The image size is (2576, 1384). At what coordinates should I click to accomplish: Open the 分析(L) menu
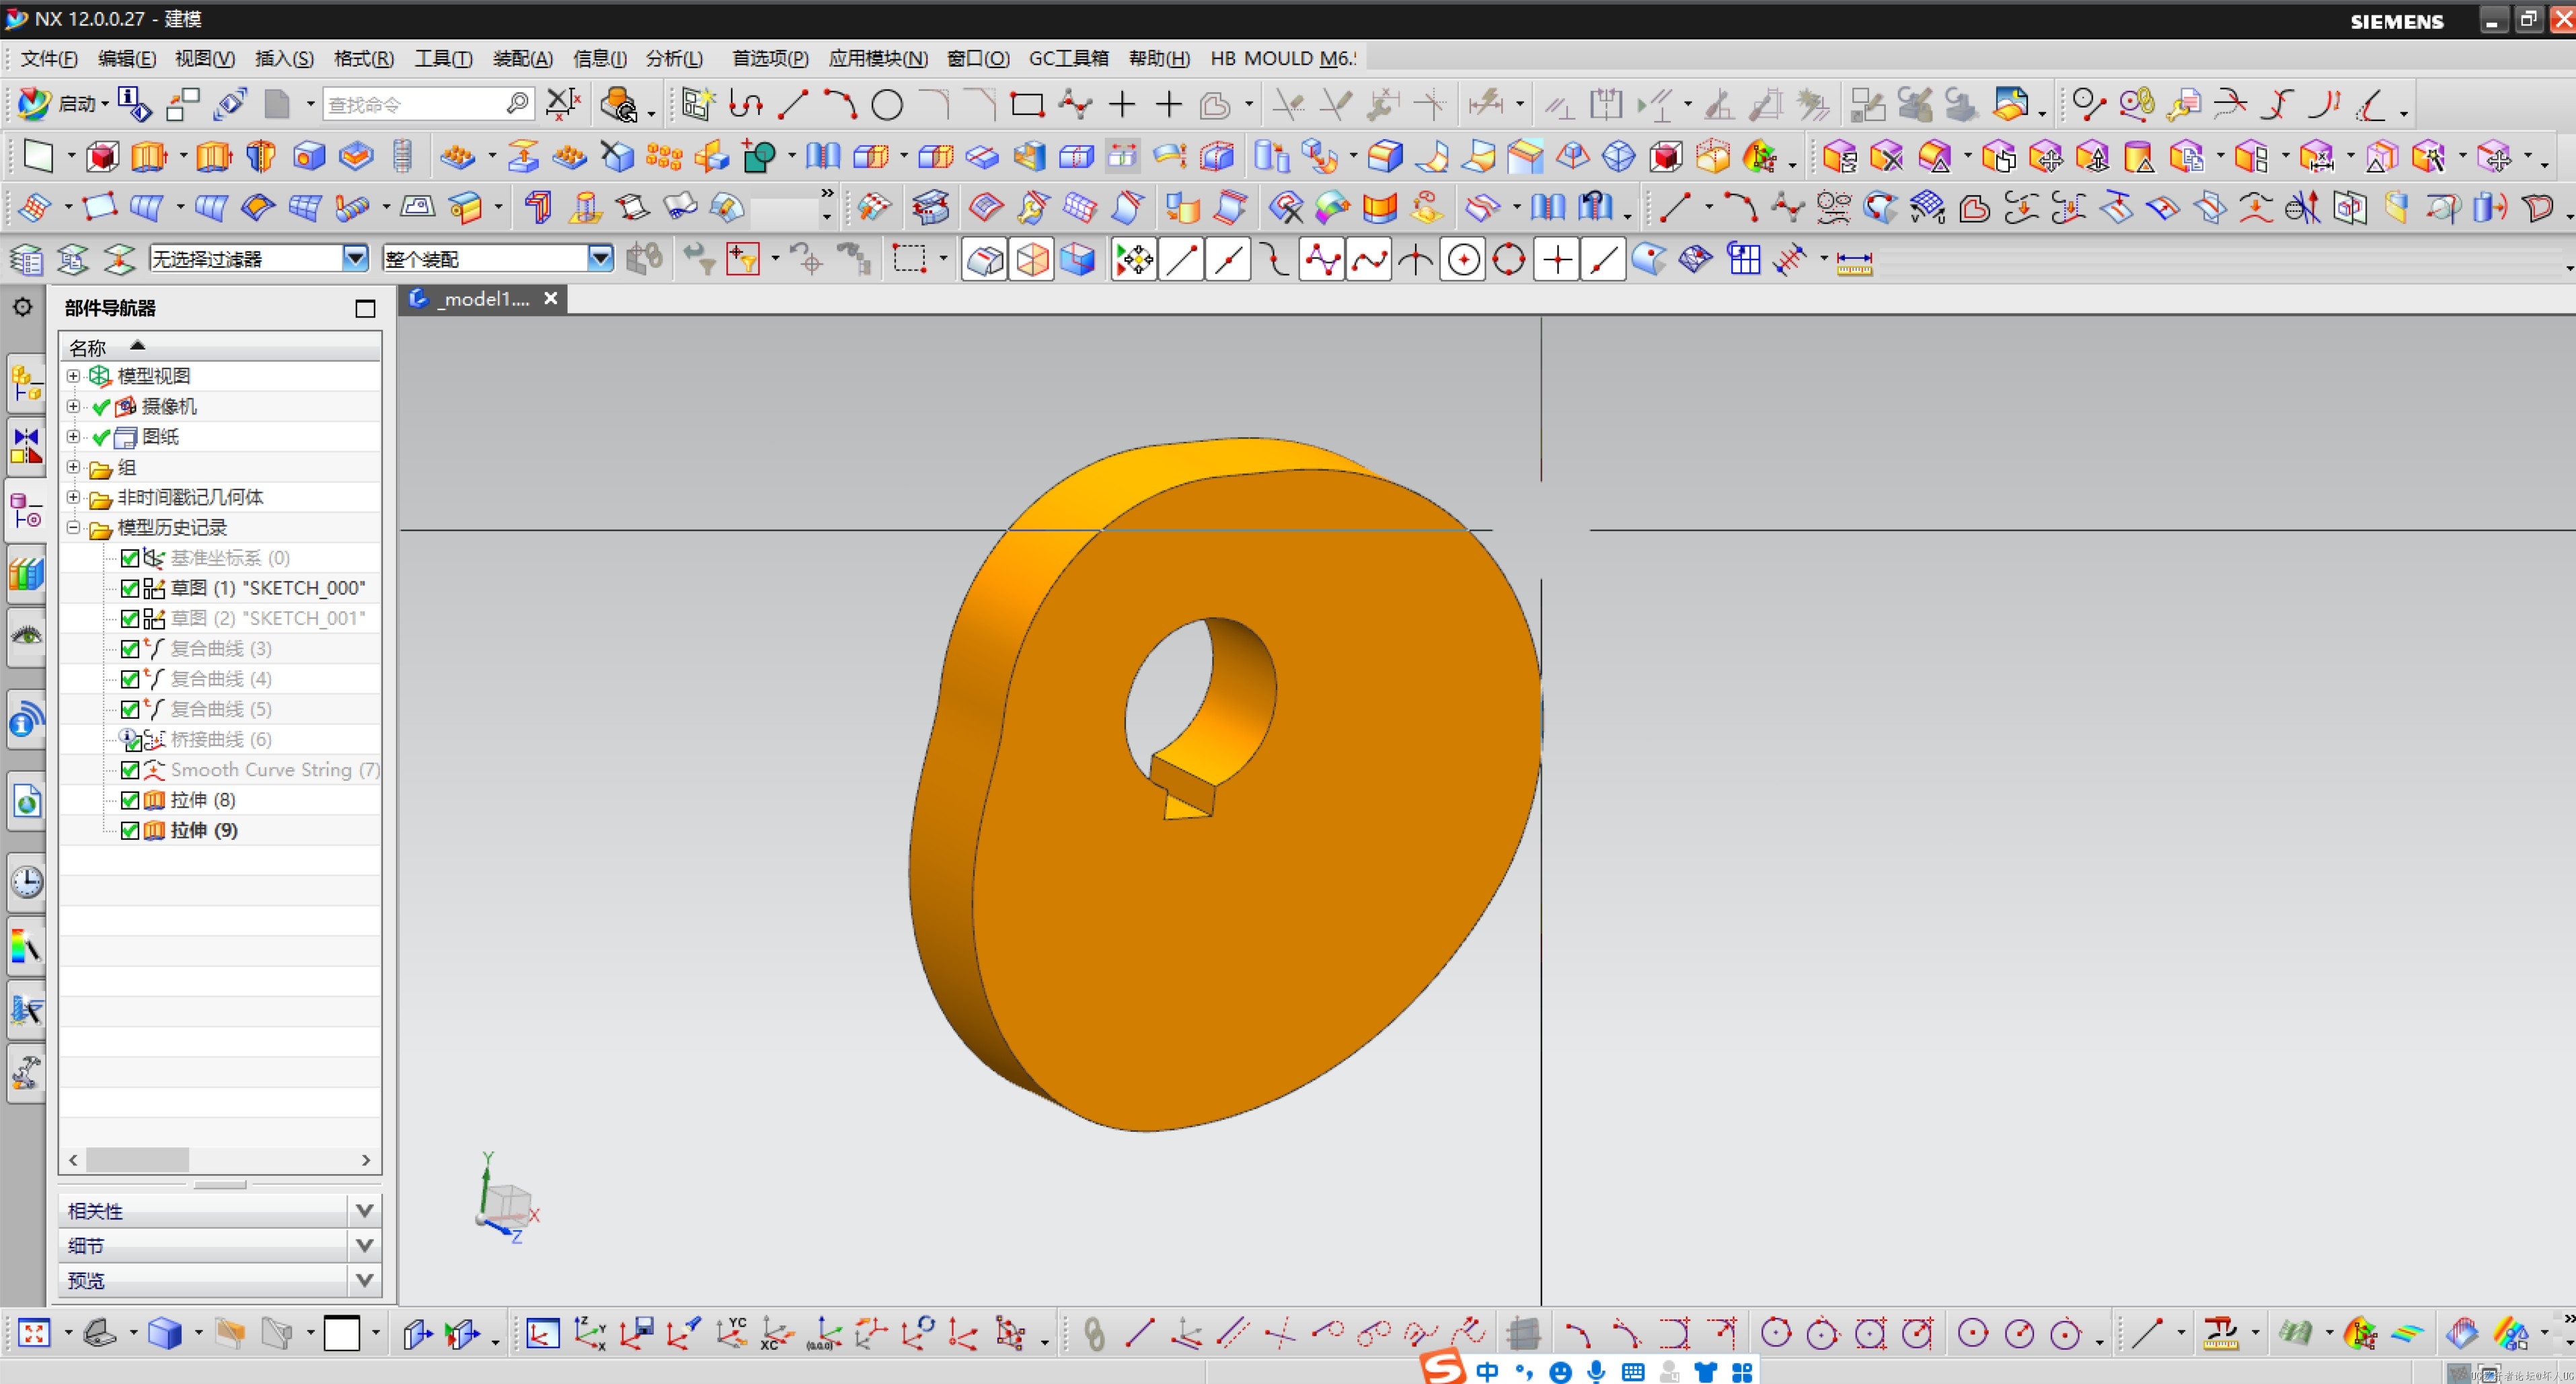click(675, 58)
